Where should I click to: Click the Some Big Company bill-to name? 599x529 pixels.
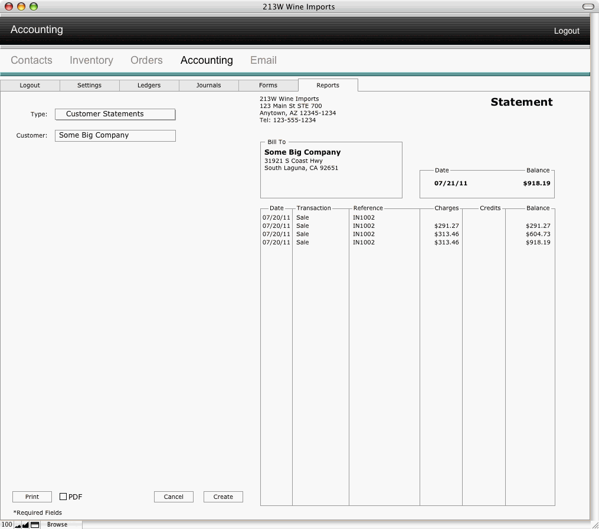click(x=303, y=152)
